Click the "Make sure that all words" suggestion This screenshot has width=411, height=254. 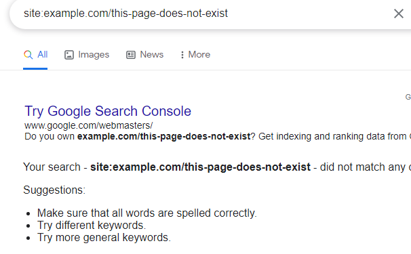[x=146, y=213]
